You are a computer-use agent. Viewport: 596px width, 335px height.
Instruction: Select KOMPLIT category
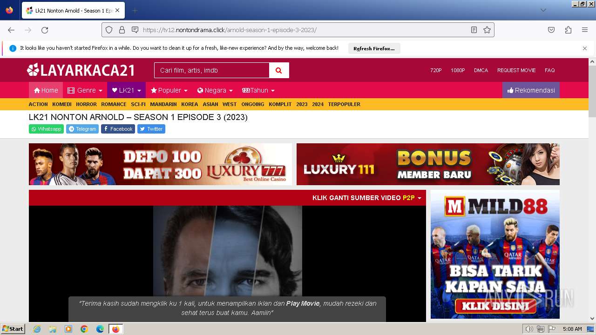280,104
